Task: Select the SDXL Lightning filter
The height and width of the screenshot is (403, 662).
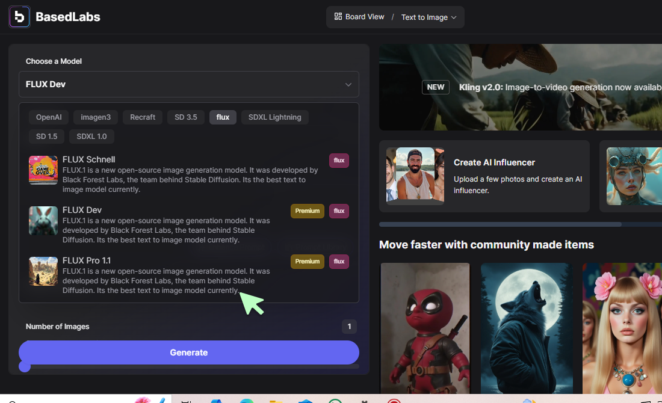Action: [275, 117]
